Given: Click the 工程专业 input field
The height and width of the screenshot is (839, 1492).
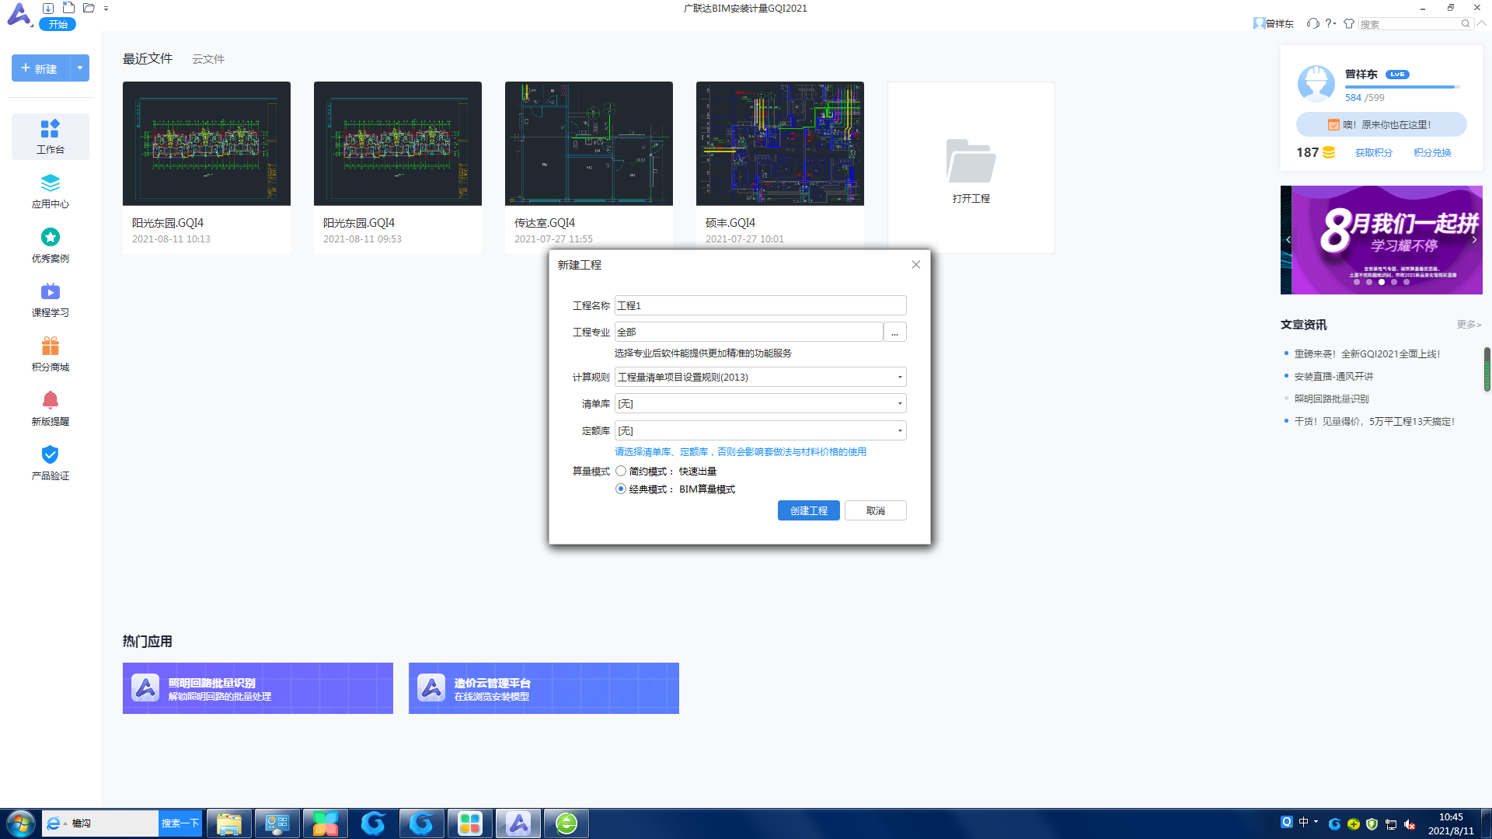Looking at the screenshot, I should (749, 332).
